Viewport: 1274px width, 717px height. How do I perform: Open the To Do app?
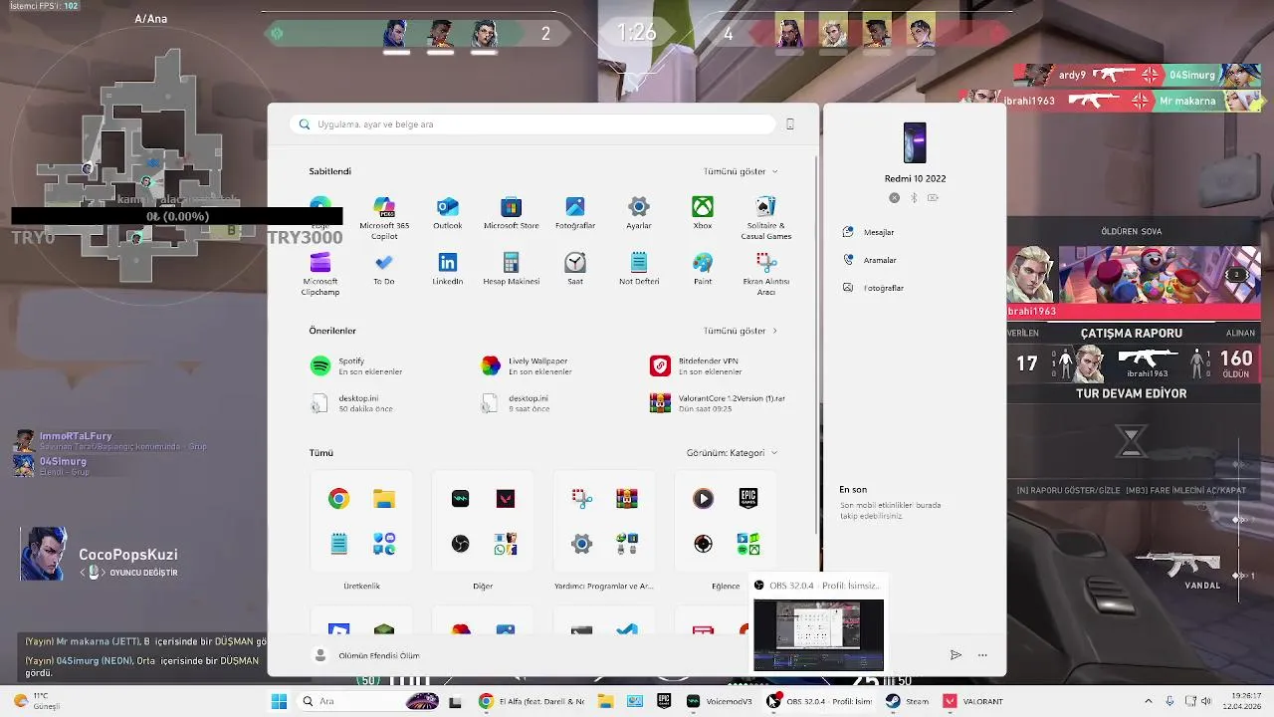[384, 269]
